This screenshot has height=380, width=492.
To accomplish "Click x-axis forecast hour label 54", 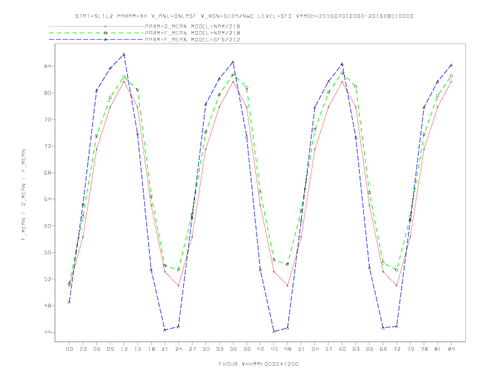I will click(315, 349).
